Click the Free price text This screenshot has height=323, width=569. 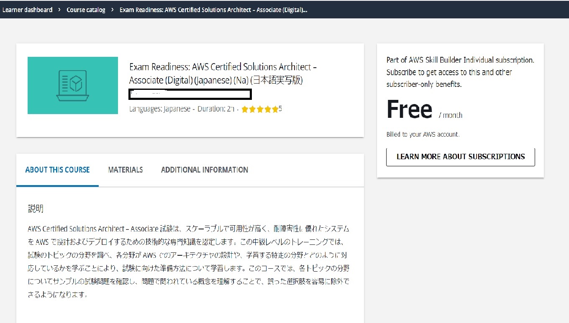[409, 109]
